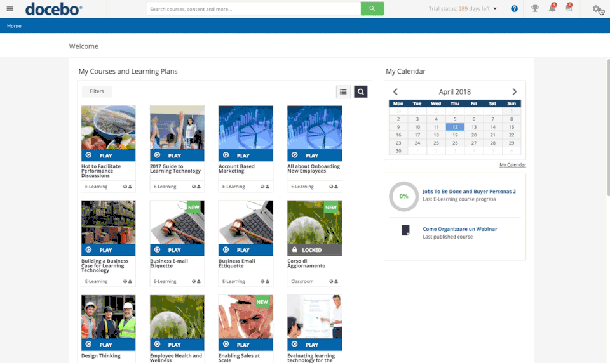Go to previous calendar month arrow
The image size is (610, 363).
[x=395, y=92]
